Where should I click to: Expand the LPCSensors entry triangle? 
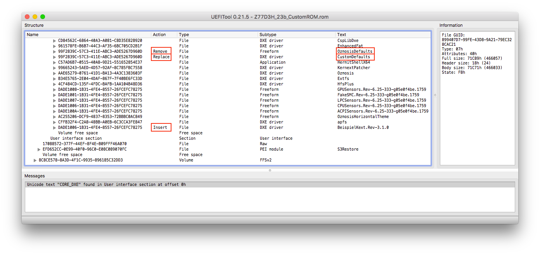tap(55, 100)
